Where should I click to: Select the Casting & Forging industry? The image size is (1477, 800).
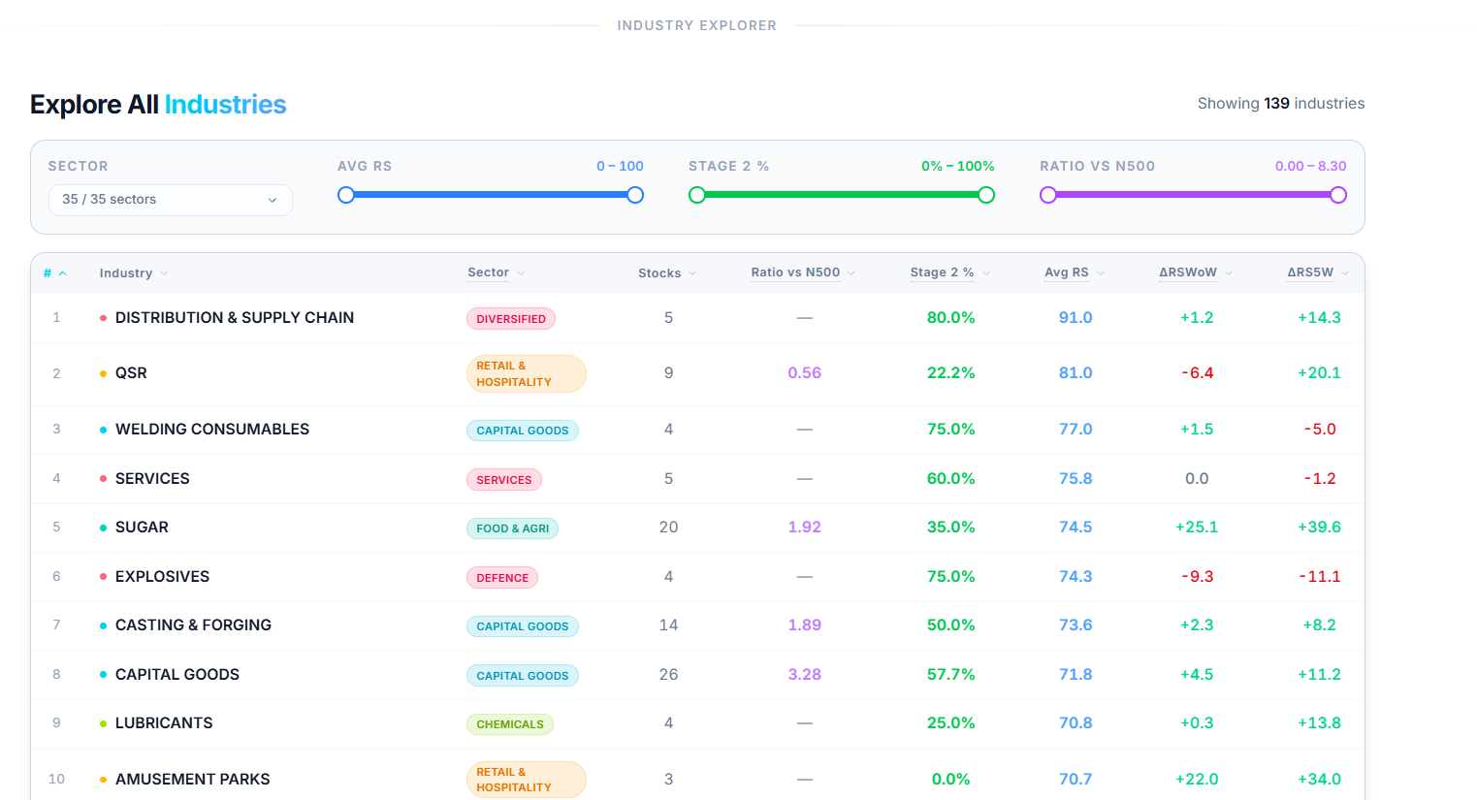(193, 625)
